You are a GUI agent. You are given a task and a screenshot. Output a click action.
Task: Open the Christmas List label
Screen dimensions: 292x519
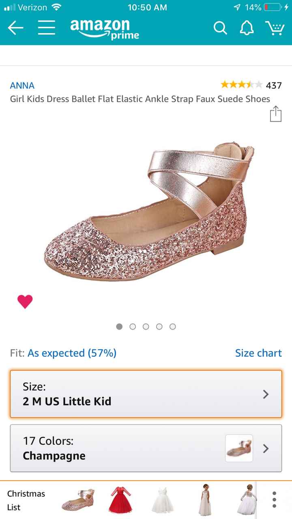[26, 500]
